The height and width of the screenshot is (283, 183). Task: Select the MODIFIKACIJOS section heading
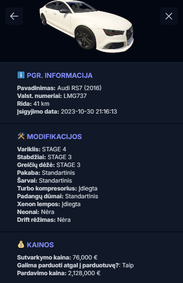pyautogui.click(x=54, y=137)
